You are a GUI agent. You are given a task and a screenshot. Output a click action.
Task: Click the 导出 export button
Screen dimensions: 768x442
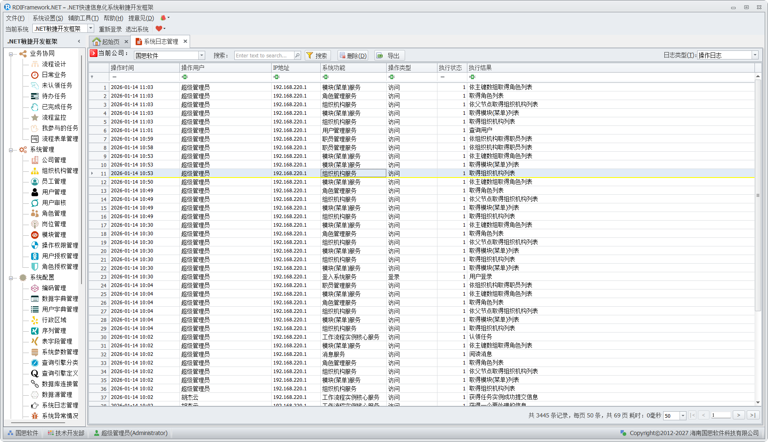click(x=389, y=55)
